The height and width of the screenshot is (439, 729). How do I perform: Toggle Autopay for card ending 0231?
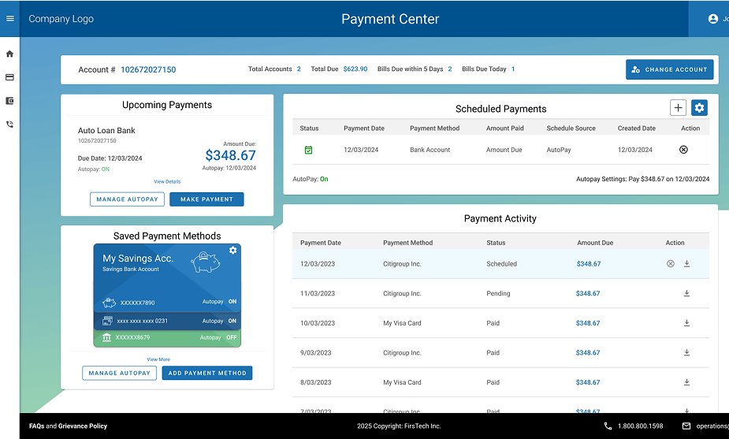(x=232, y=321)
